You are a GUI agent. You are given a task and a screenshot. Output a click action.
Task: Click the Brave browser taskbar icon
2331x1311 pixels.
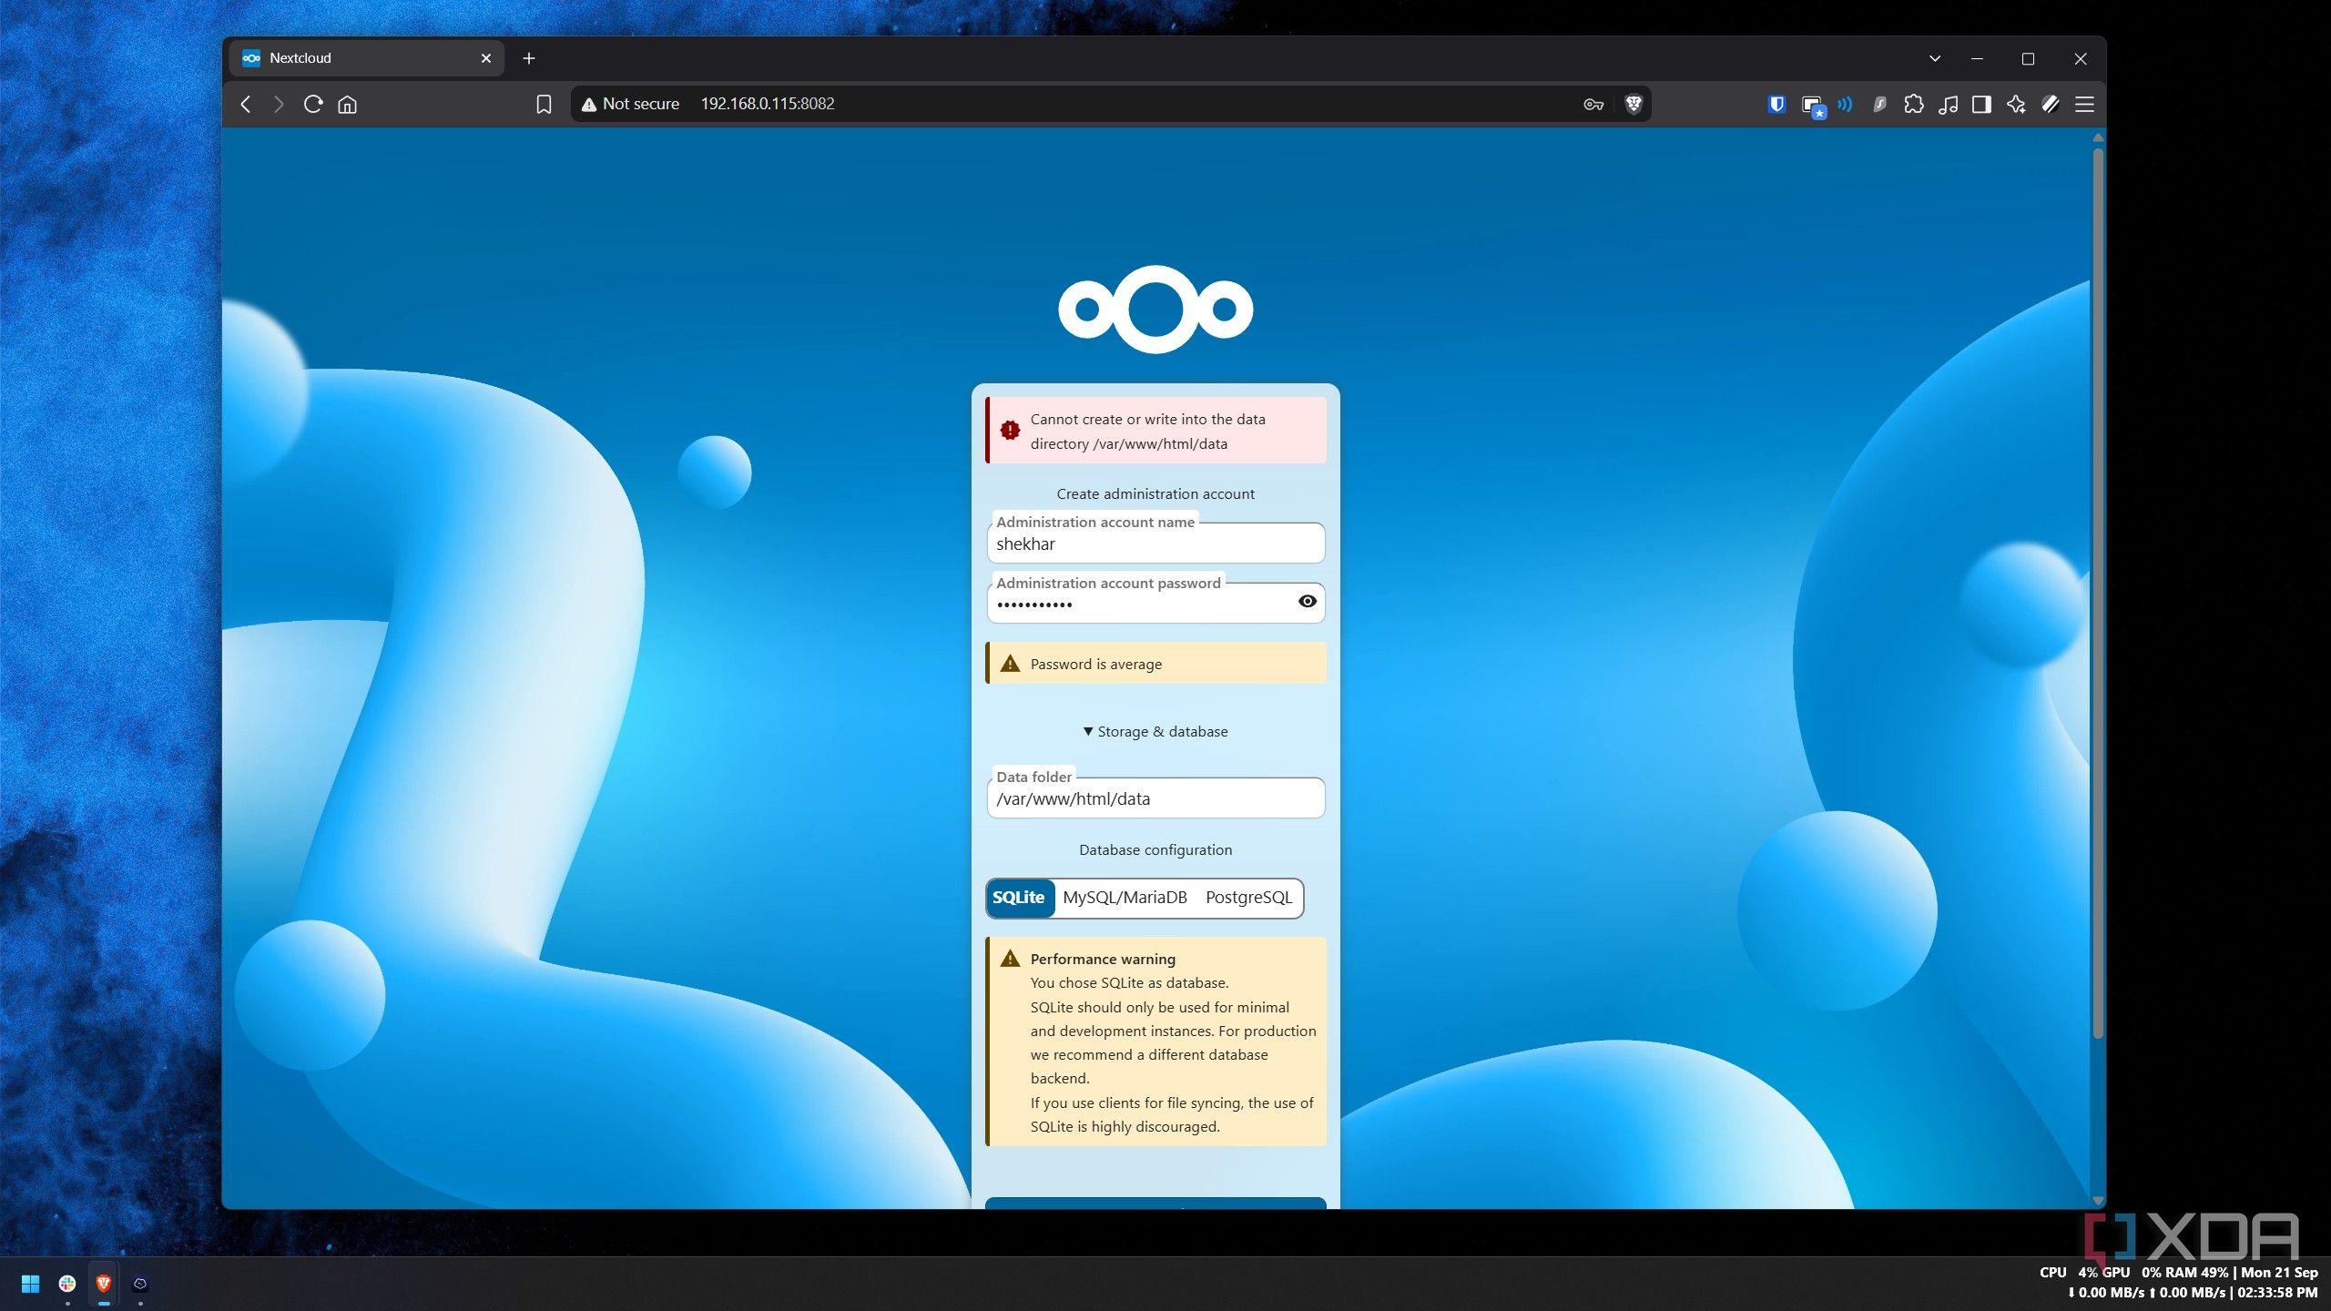coord(104,1284)
